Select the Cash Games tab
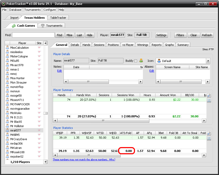219x175 pixels. (23, 26)
